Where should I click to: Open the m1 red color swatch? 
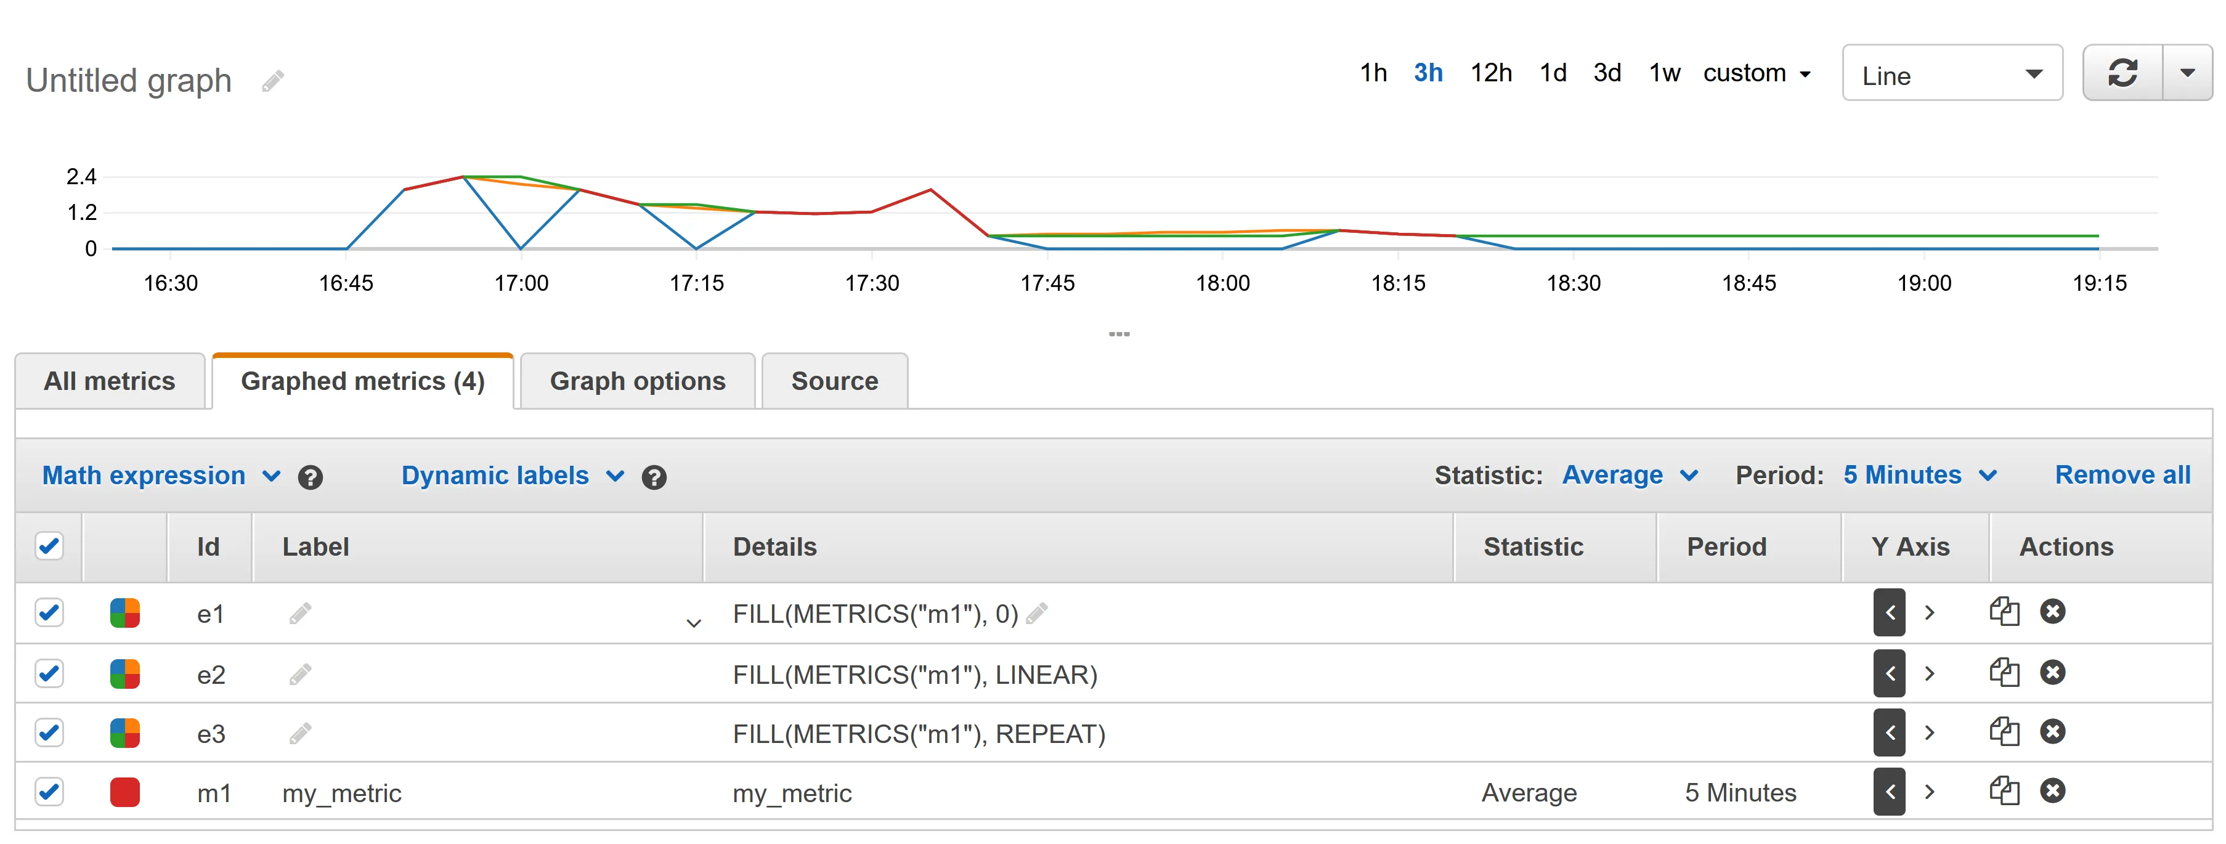[x=125, y=791]
